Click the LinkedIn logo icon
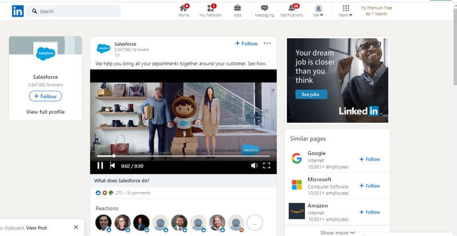 18,11
